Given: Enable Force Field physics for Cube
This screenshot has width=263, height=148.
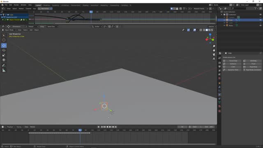Looking at the screenshot, I should [232, 61].
